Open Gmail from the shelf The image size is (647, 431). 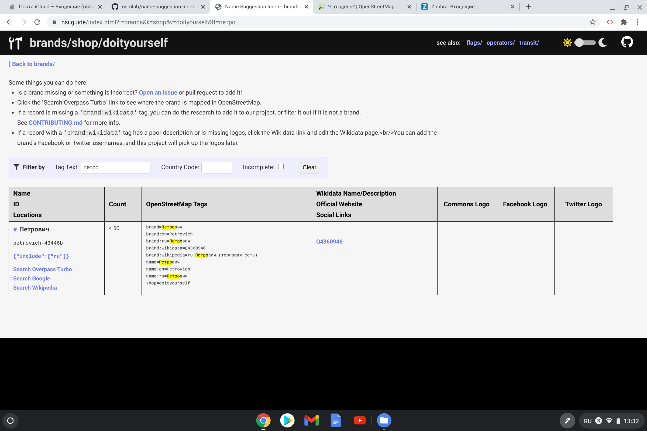pos(311,420)
